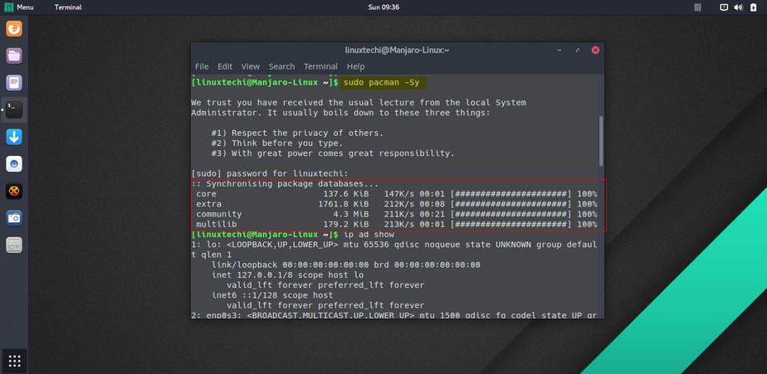Click the 'multilib' repository row

point(396,225)
